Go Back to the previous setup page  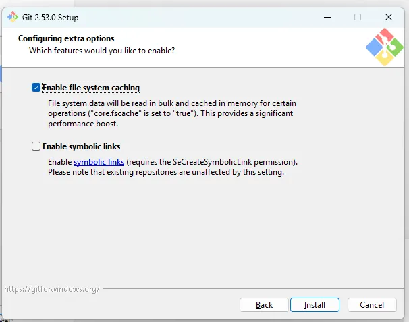click(x=265, y=305)
